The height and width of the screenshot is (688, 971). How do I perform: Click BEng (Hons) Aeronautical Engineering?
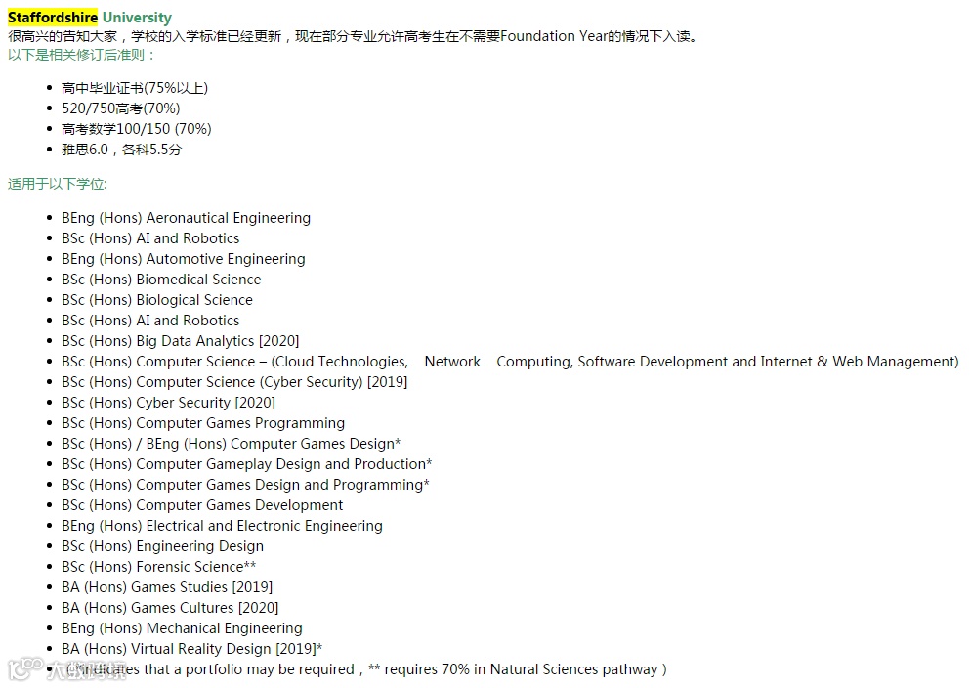186,218
